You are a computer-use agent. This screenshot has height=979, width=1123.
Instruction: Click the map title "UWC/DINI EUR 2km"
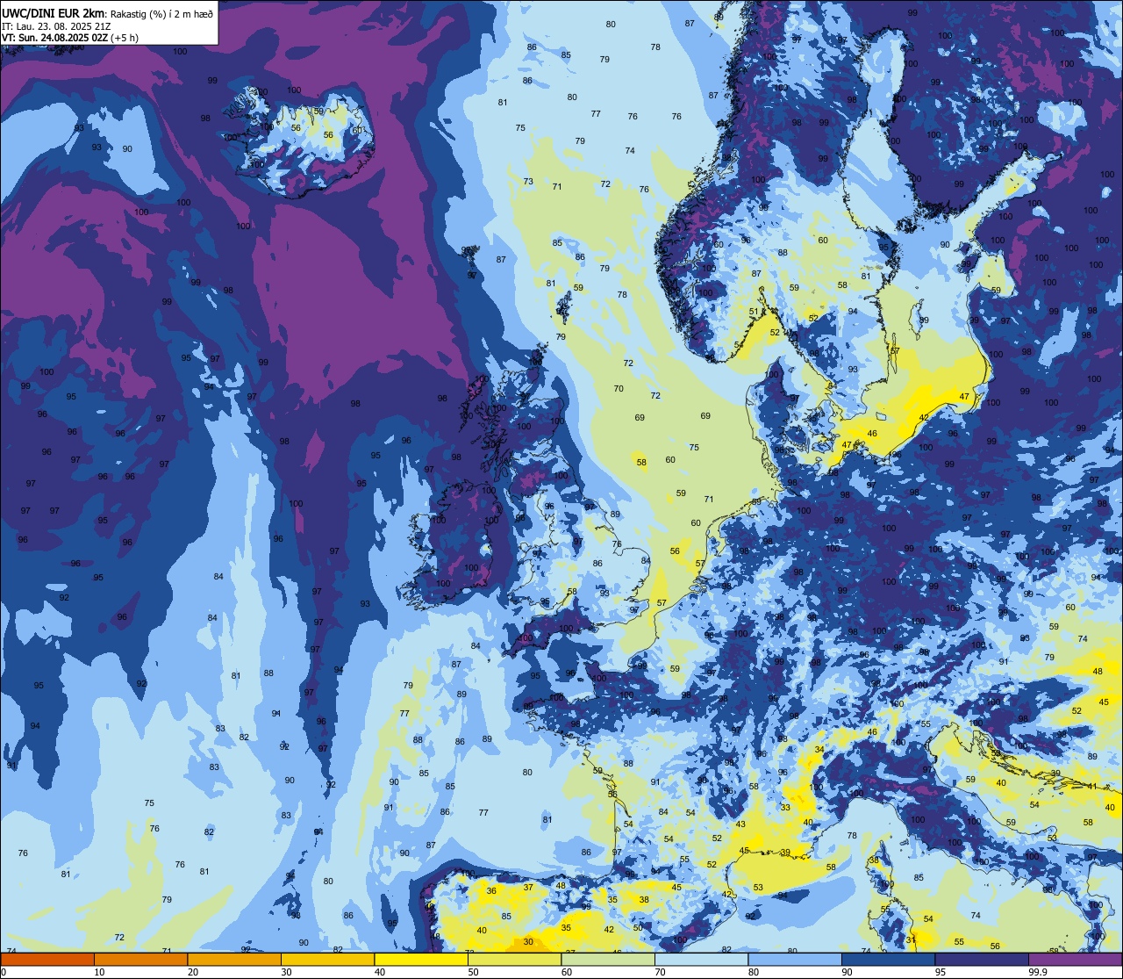point(54,12)
